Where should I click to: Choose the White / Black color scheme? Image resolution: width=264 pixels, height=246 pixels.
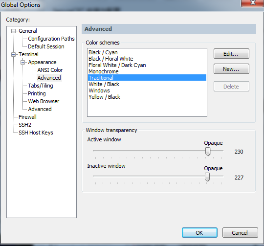point(147,84)
